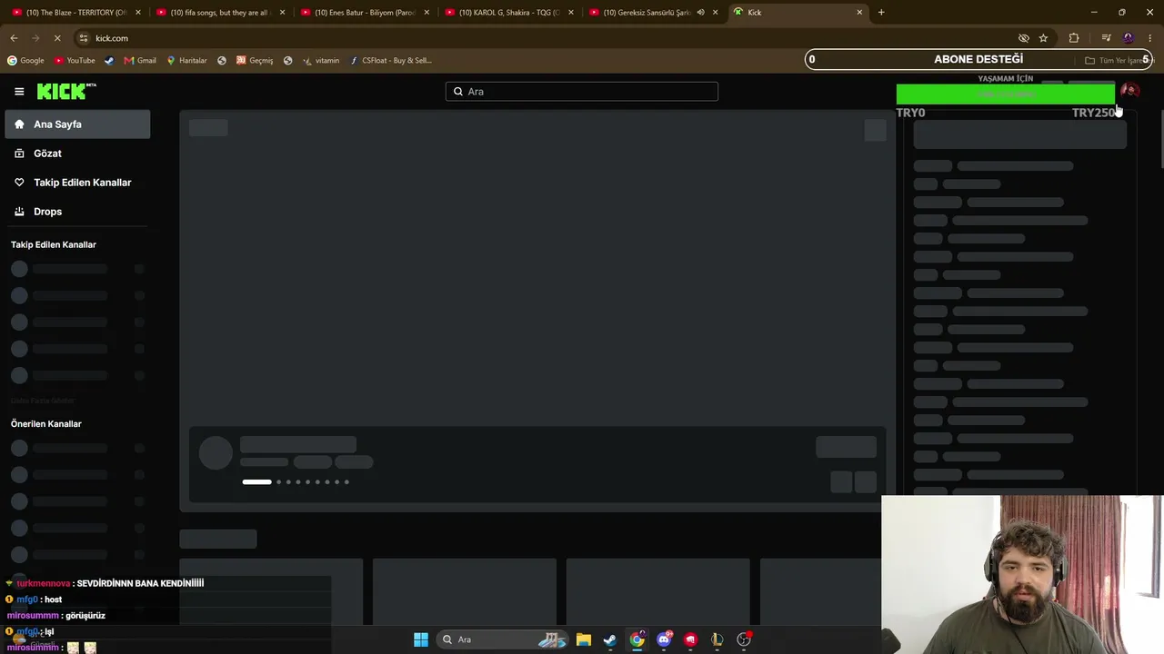Open the media controls toolbar icon
Image resolution: width=1164 pixels, height=654 pixels.
point(1106,38)
